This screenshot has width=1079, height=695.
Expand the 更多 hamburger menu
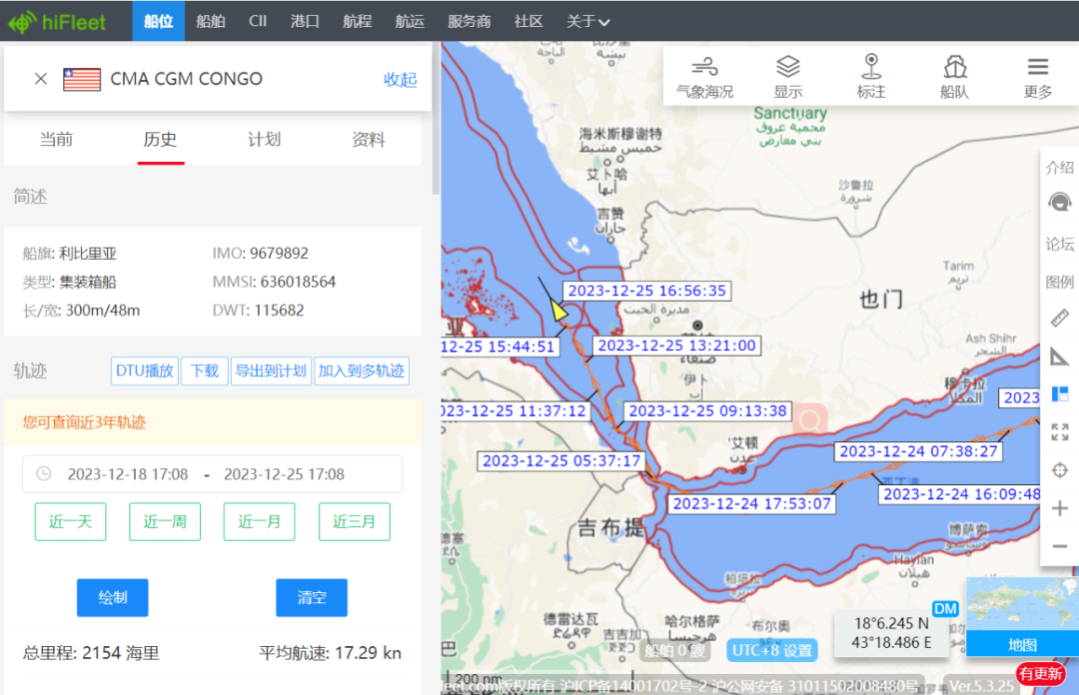[1038, 77]
